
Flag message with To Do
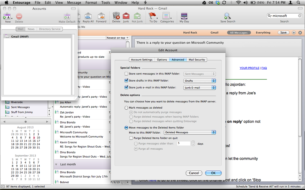click(152, 16)
